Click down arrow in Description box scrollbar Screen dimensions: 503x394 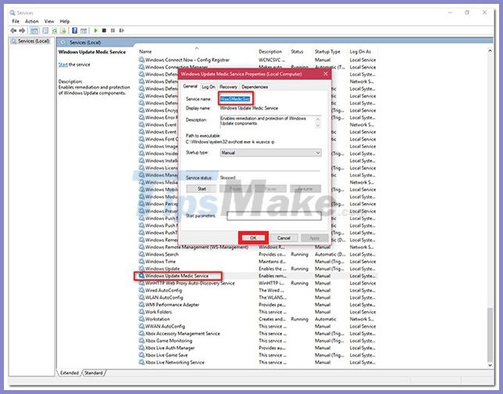click(318, 125)
